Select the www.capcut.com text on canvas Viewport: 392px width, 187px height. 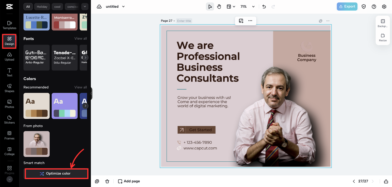point(200,148)
